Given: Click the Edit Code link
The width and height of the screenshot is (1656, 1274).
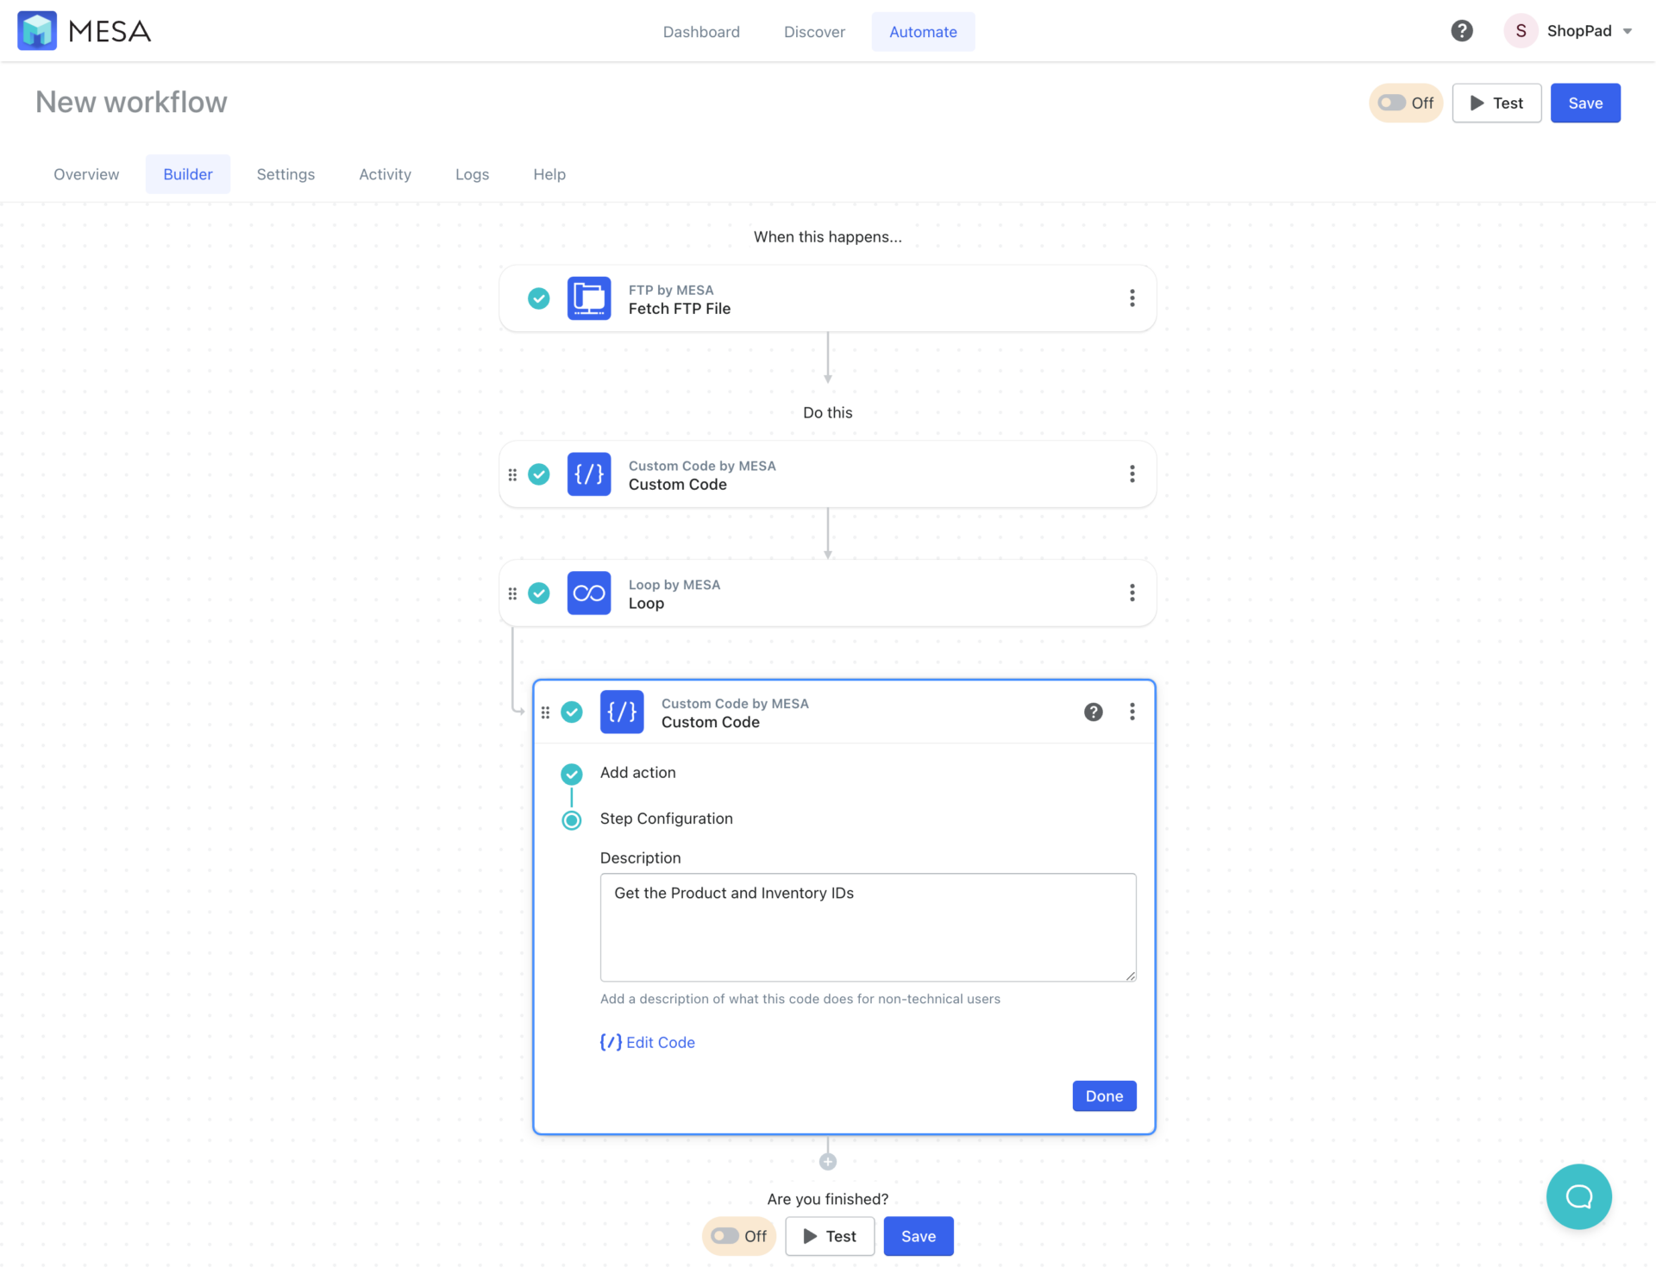Looking at the screenshot, I should click(647, 1042).
